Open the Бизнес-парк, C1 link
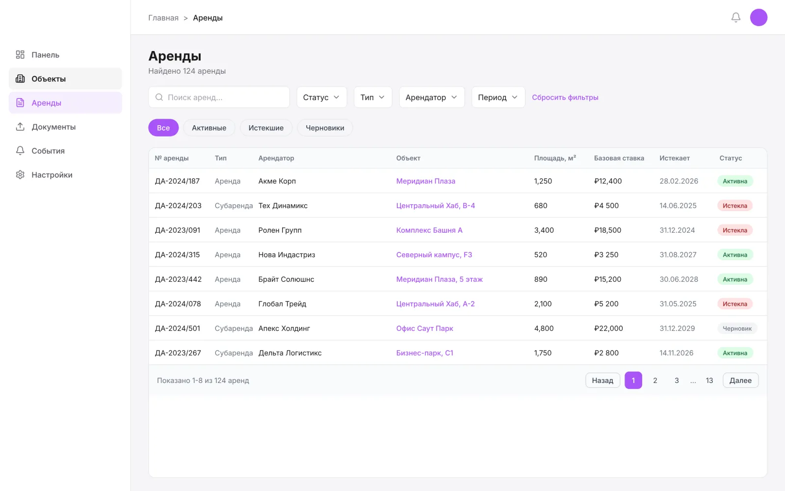This screenshot has width=785, height=491. (x=424, y=353)
